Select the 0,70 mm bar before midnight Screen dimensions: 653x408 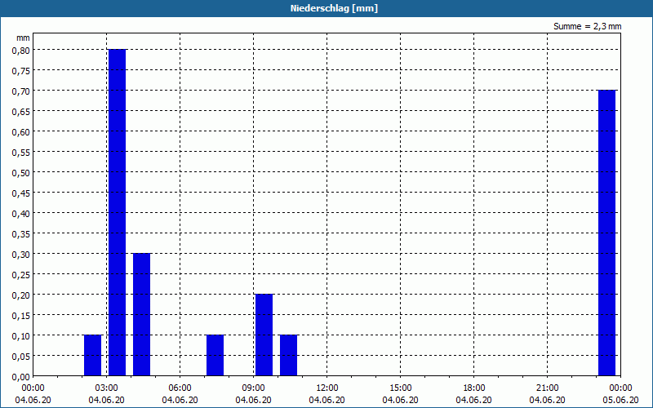tap(606, 233)
